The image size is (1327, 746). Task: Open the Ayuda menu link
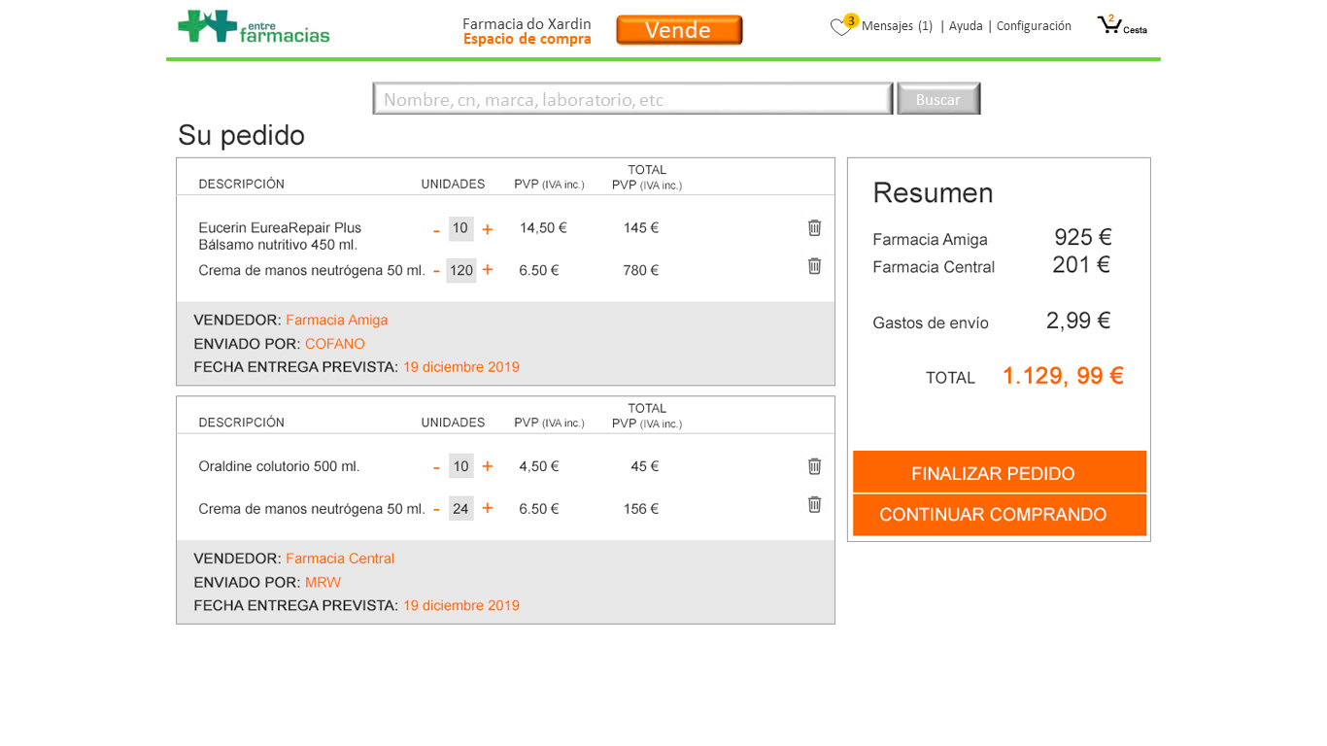966,26
